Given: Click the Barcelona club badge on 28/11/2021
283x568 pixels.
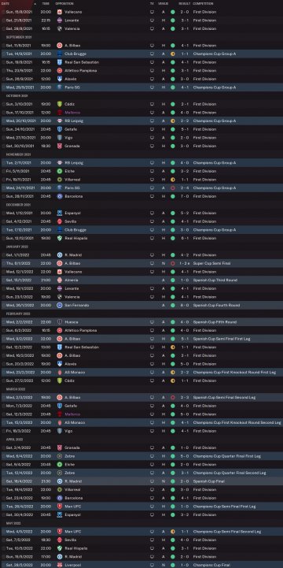Looking at the screenshot, I should (x=60, y=196).
